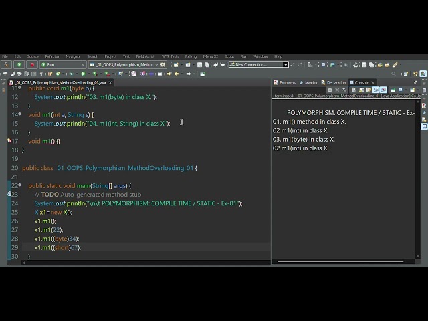Toggle the breakpoint marker at line 17

pos(9,141)
